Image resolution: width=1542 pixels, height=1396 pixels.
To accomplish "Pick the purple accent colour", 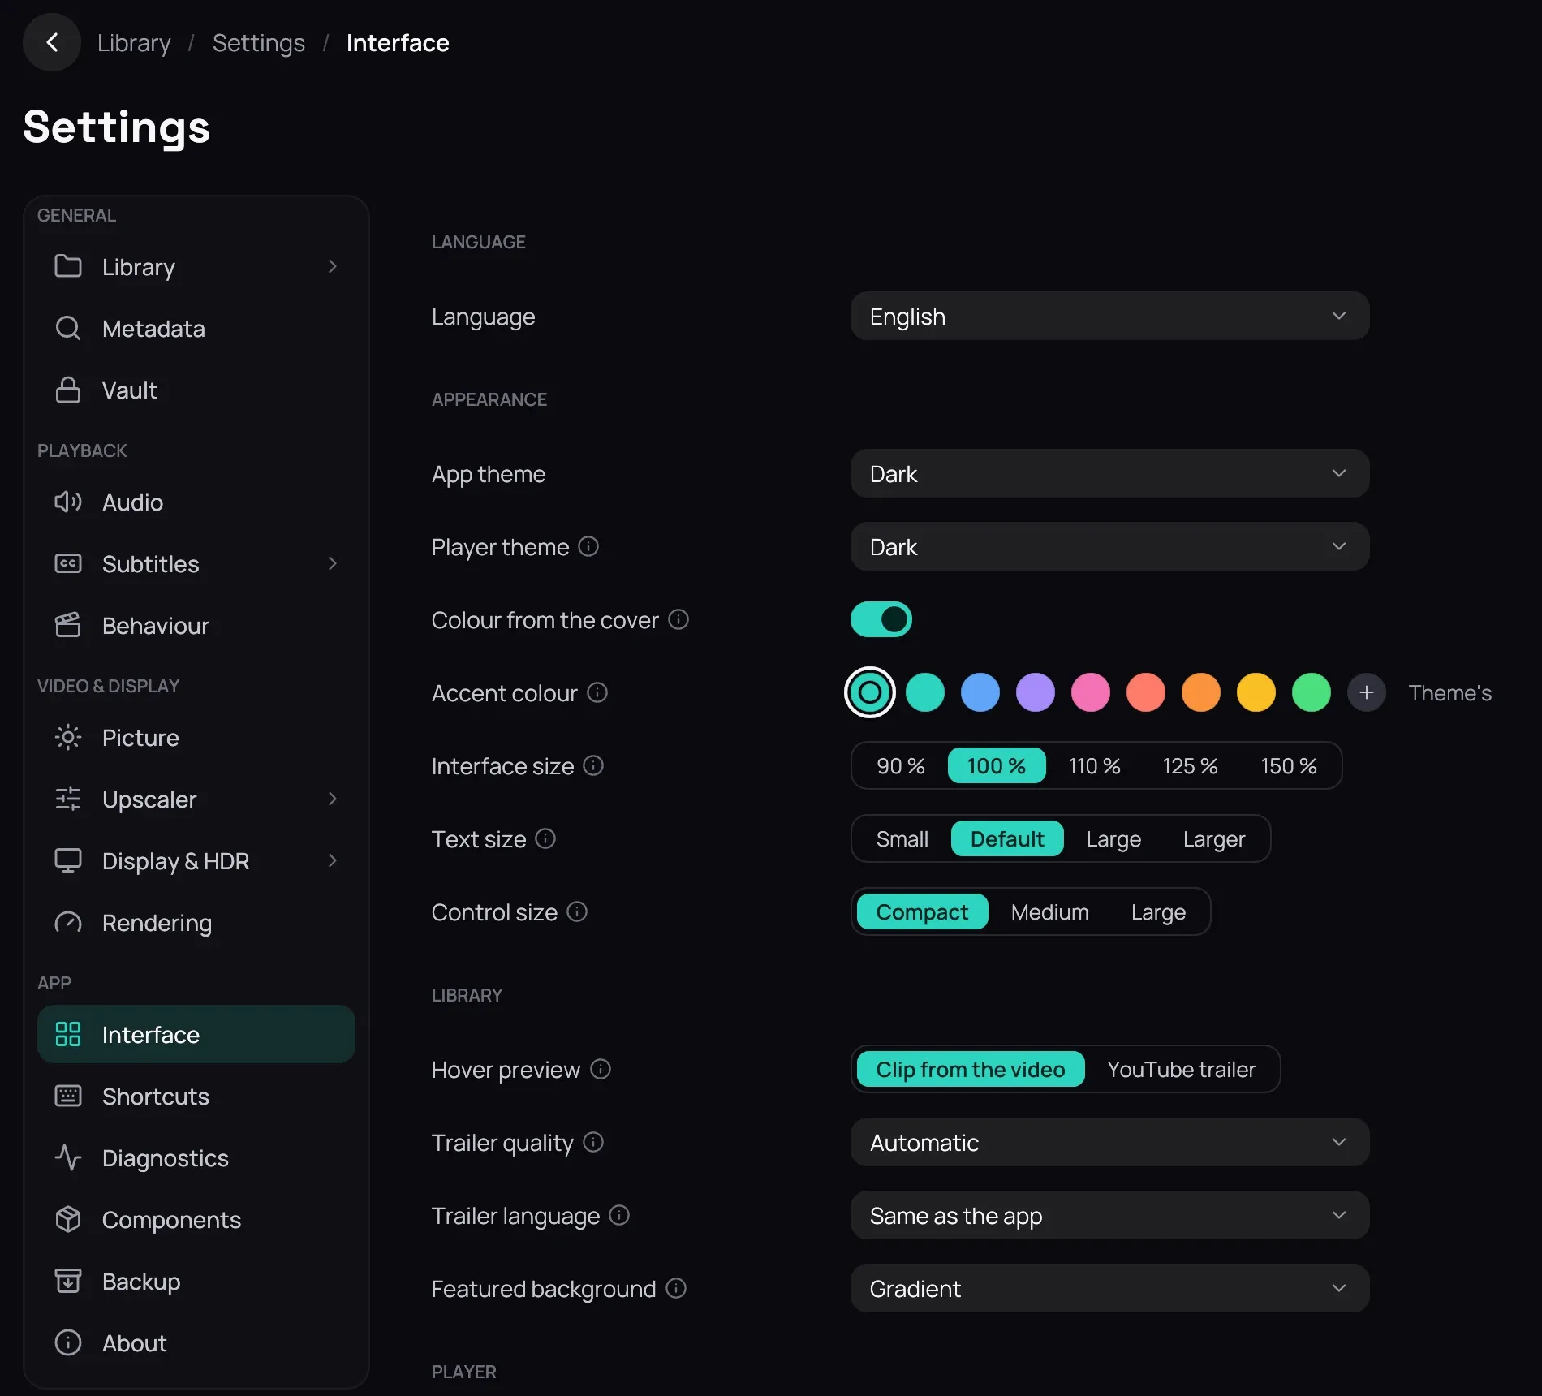I will click(x=1036, y=692).
